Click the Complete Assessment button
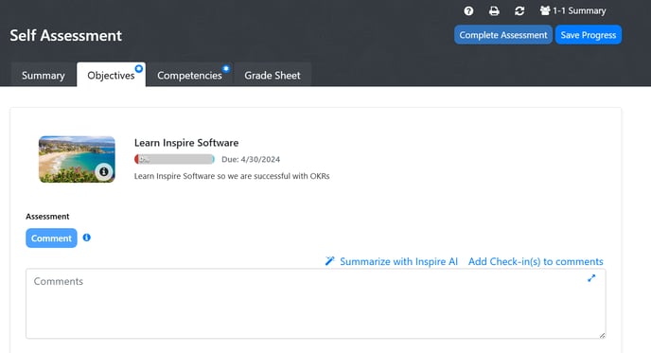This screenshot has width=651, height=353. (x=503, y=35)
